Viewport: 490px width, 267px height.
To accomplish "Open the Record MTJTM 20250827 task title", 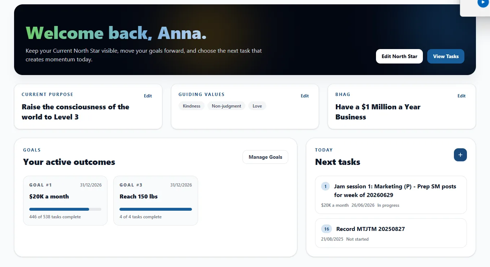I will 371,229.
